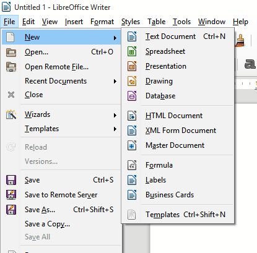
Task: Create a new Drawing
Action: point(178,81)
